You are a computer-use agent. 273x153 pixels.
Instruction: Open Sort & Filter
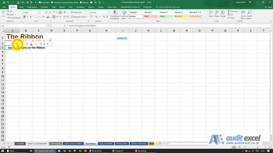243,15
